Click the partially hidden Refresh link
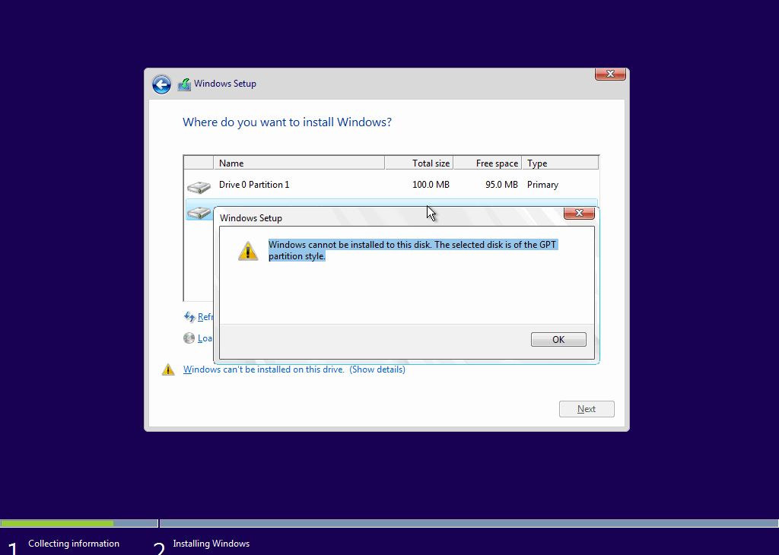Viewport: 779px width, 555px height. tap(205, 317)
